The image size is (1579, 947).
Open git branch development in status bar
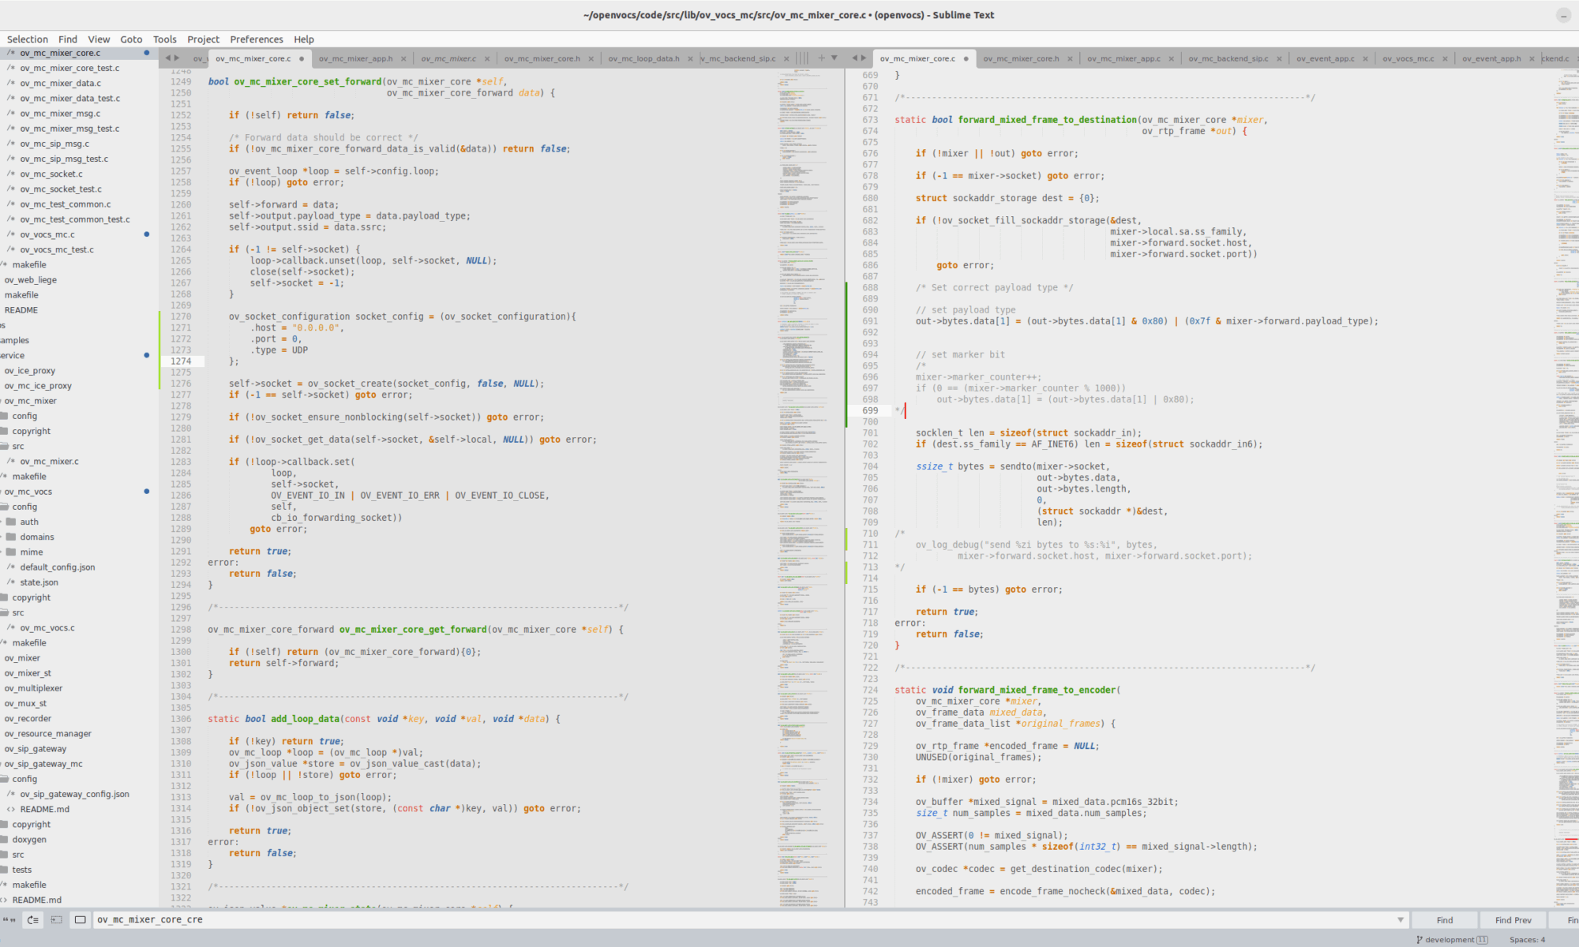pos(1453,940)
